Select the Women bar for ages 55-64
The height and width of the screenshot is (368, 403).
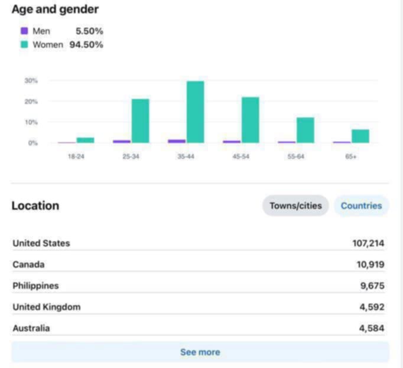pos(305,130)
